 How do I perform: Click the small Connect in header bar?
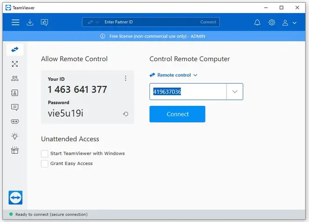click(208, 22)
